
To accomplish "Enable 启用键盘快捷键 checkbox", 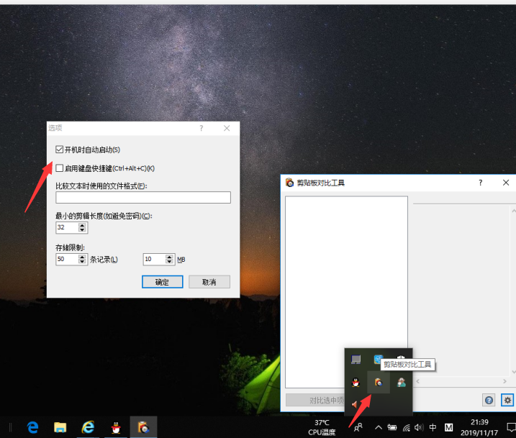I will [60, 168].
